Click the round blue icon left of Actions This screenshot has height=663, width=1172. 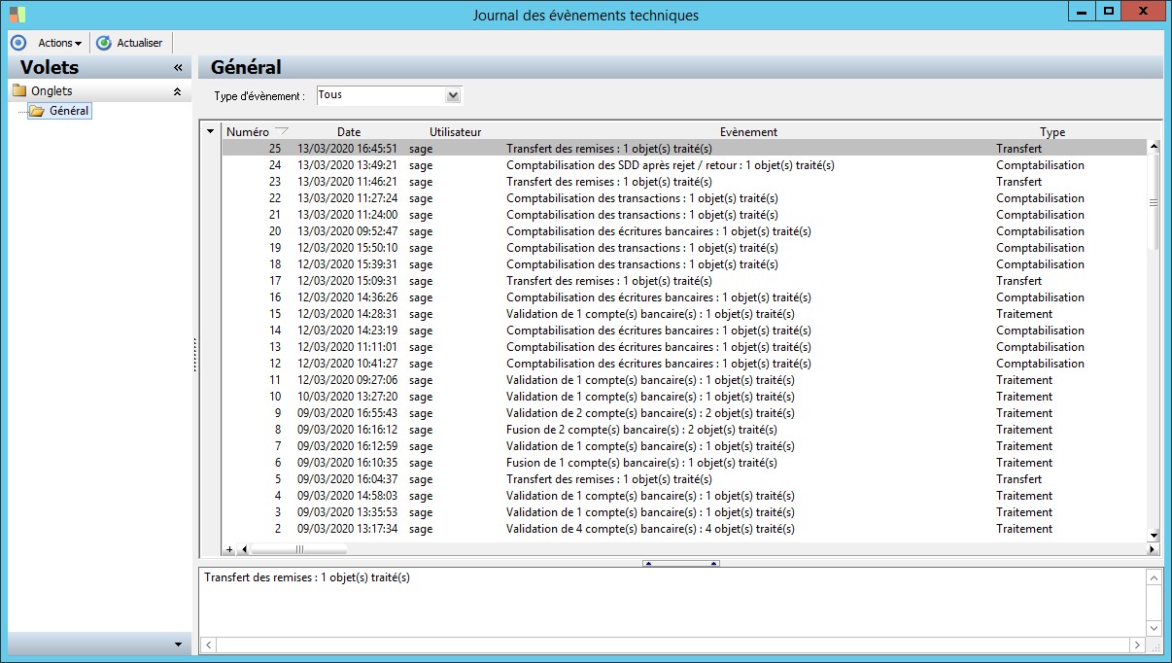coord(17,43)
